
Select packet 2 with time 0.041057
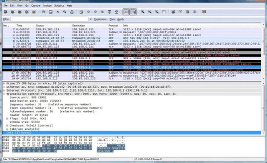click(x=132, y=29)
